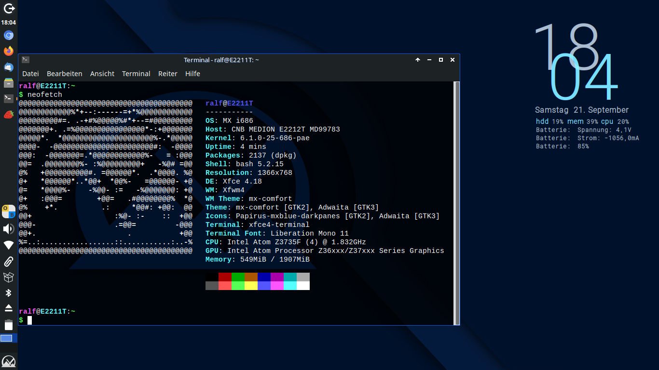This screenshot has height=370, width=659.
Task: Open the file manager drawer icon
Action: (x=9, y=83)
